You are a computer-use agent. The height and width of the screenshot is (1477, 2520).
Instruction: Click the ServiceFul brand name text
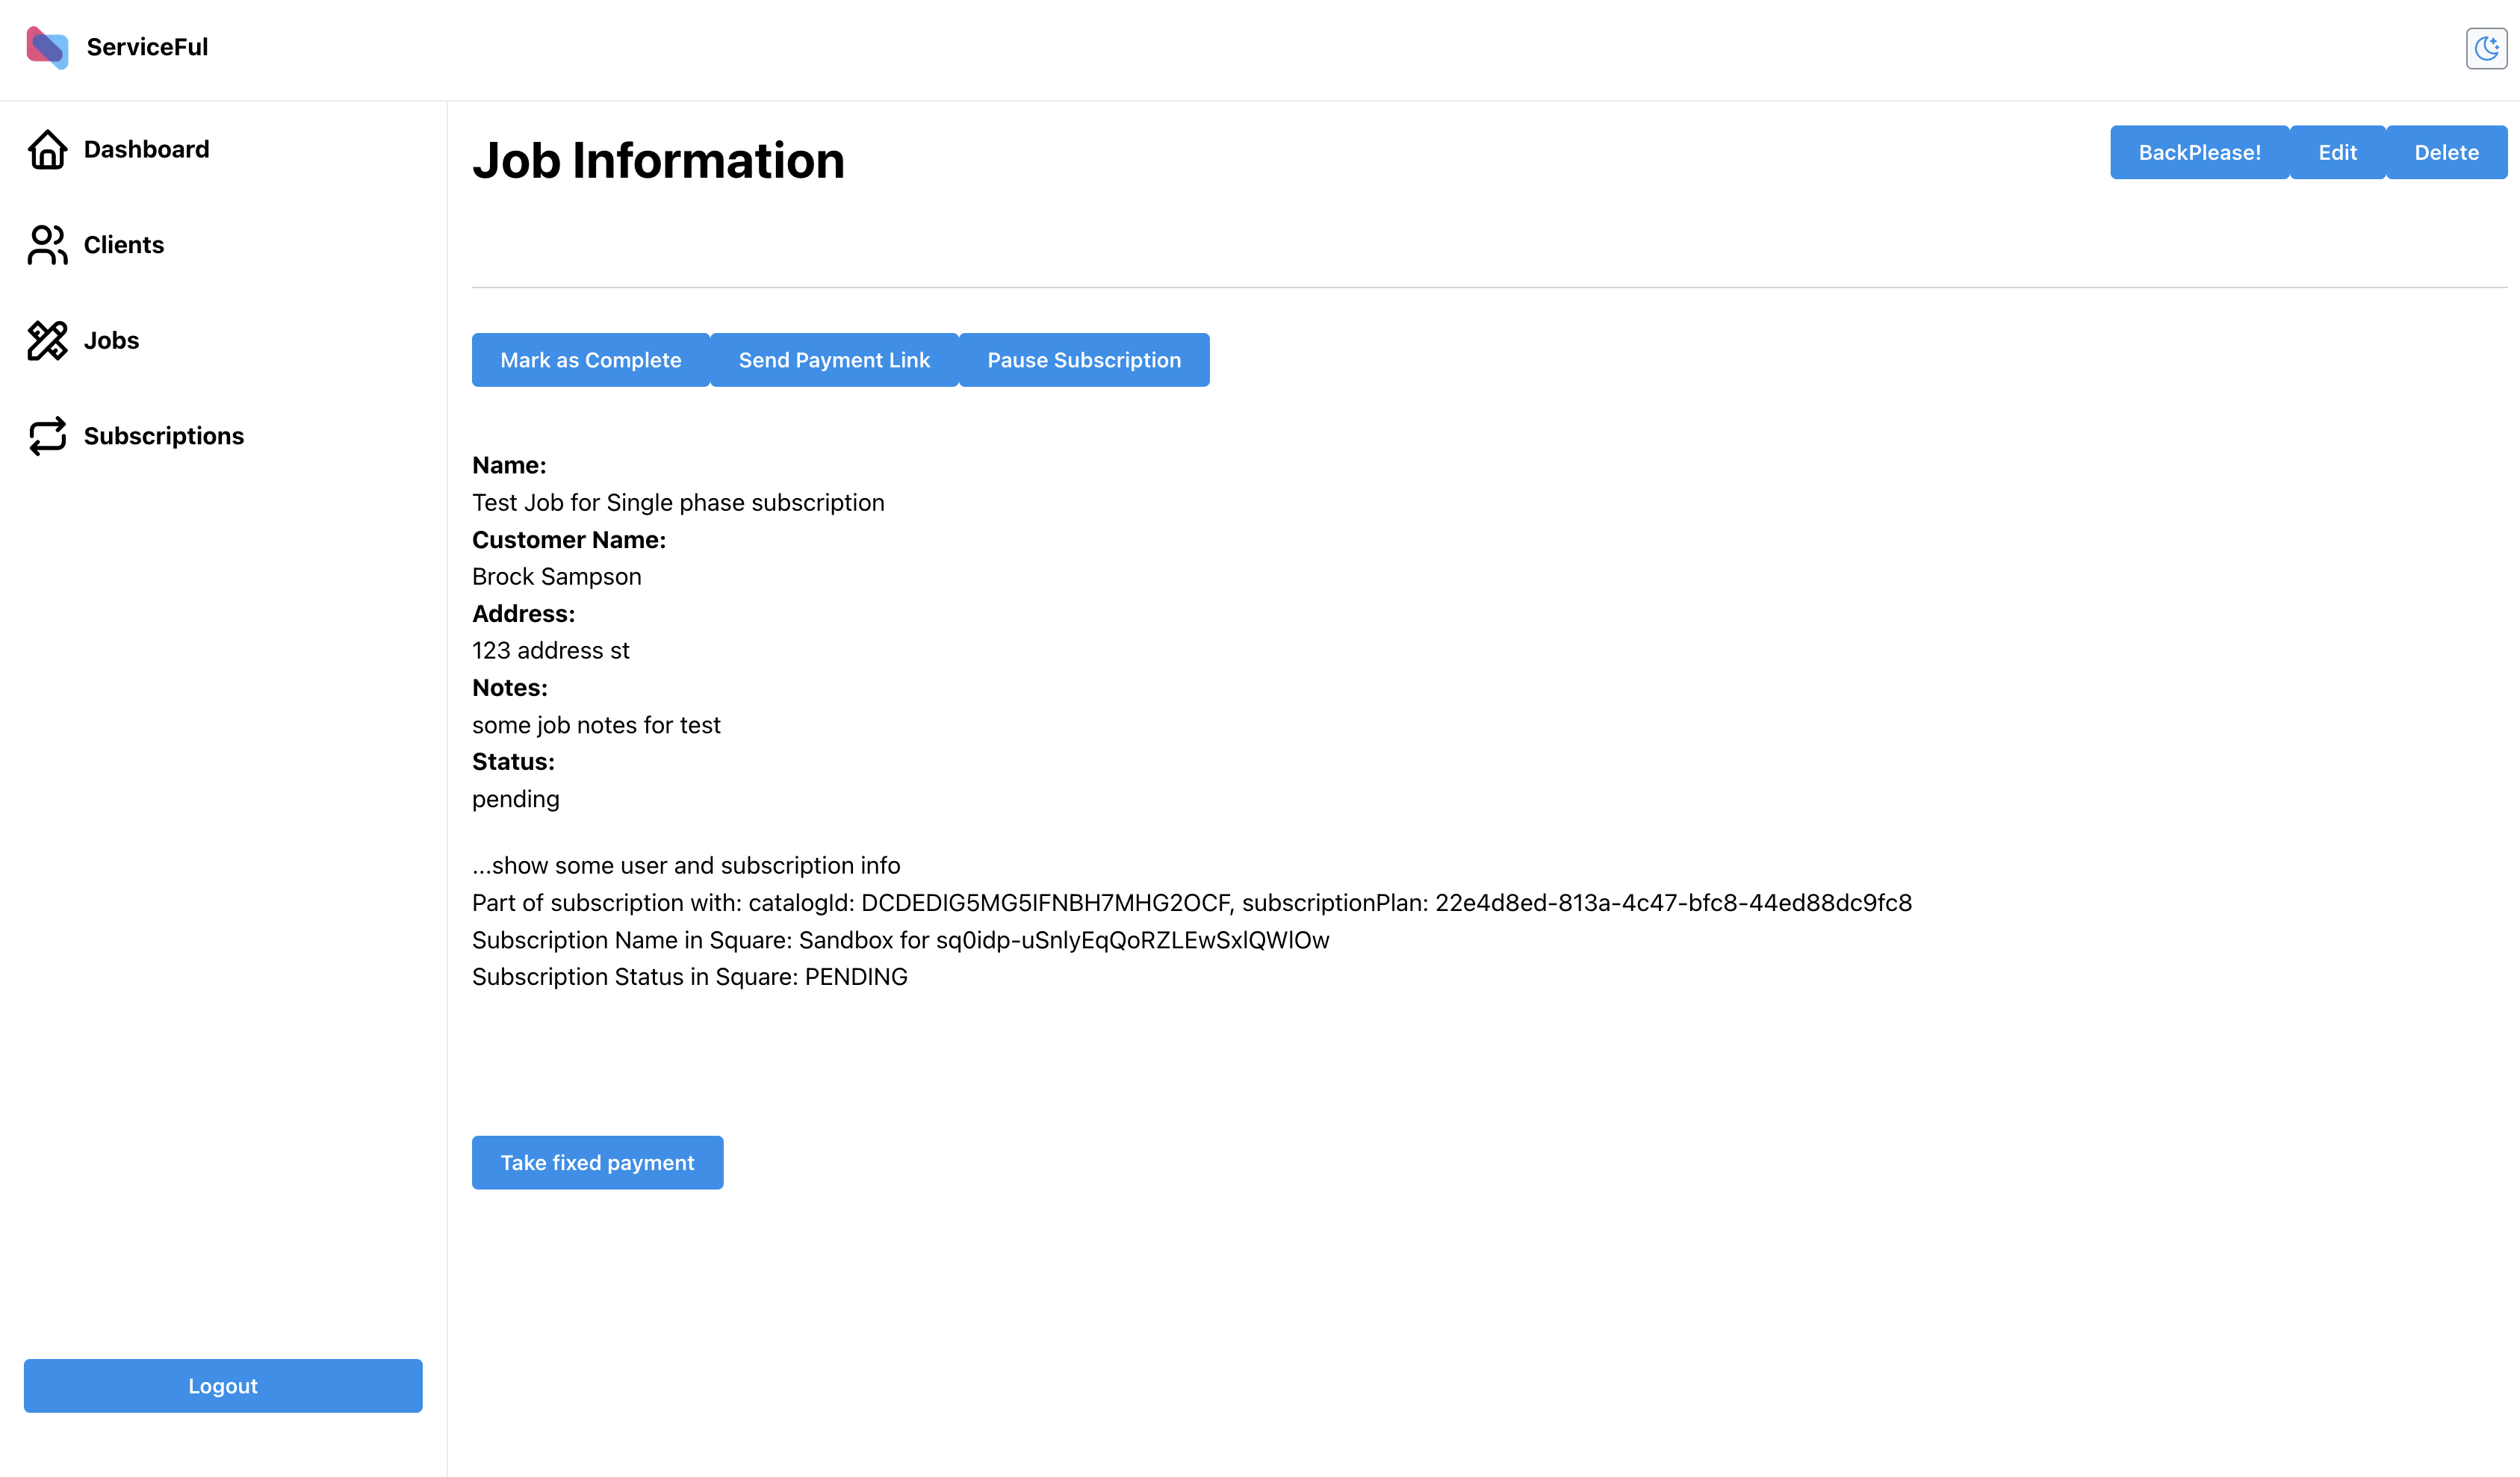[x=147, y=47]
